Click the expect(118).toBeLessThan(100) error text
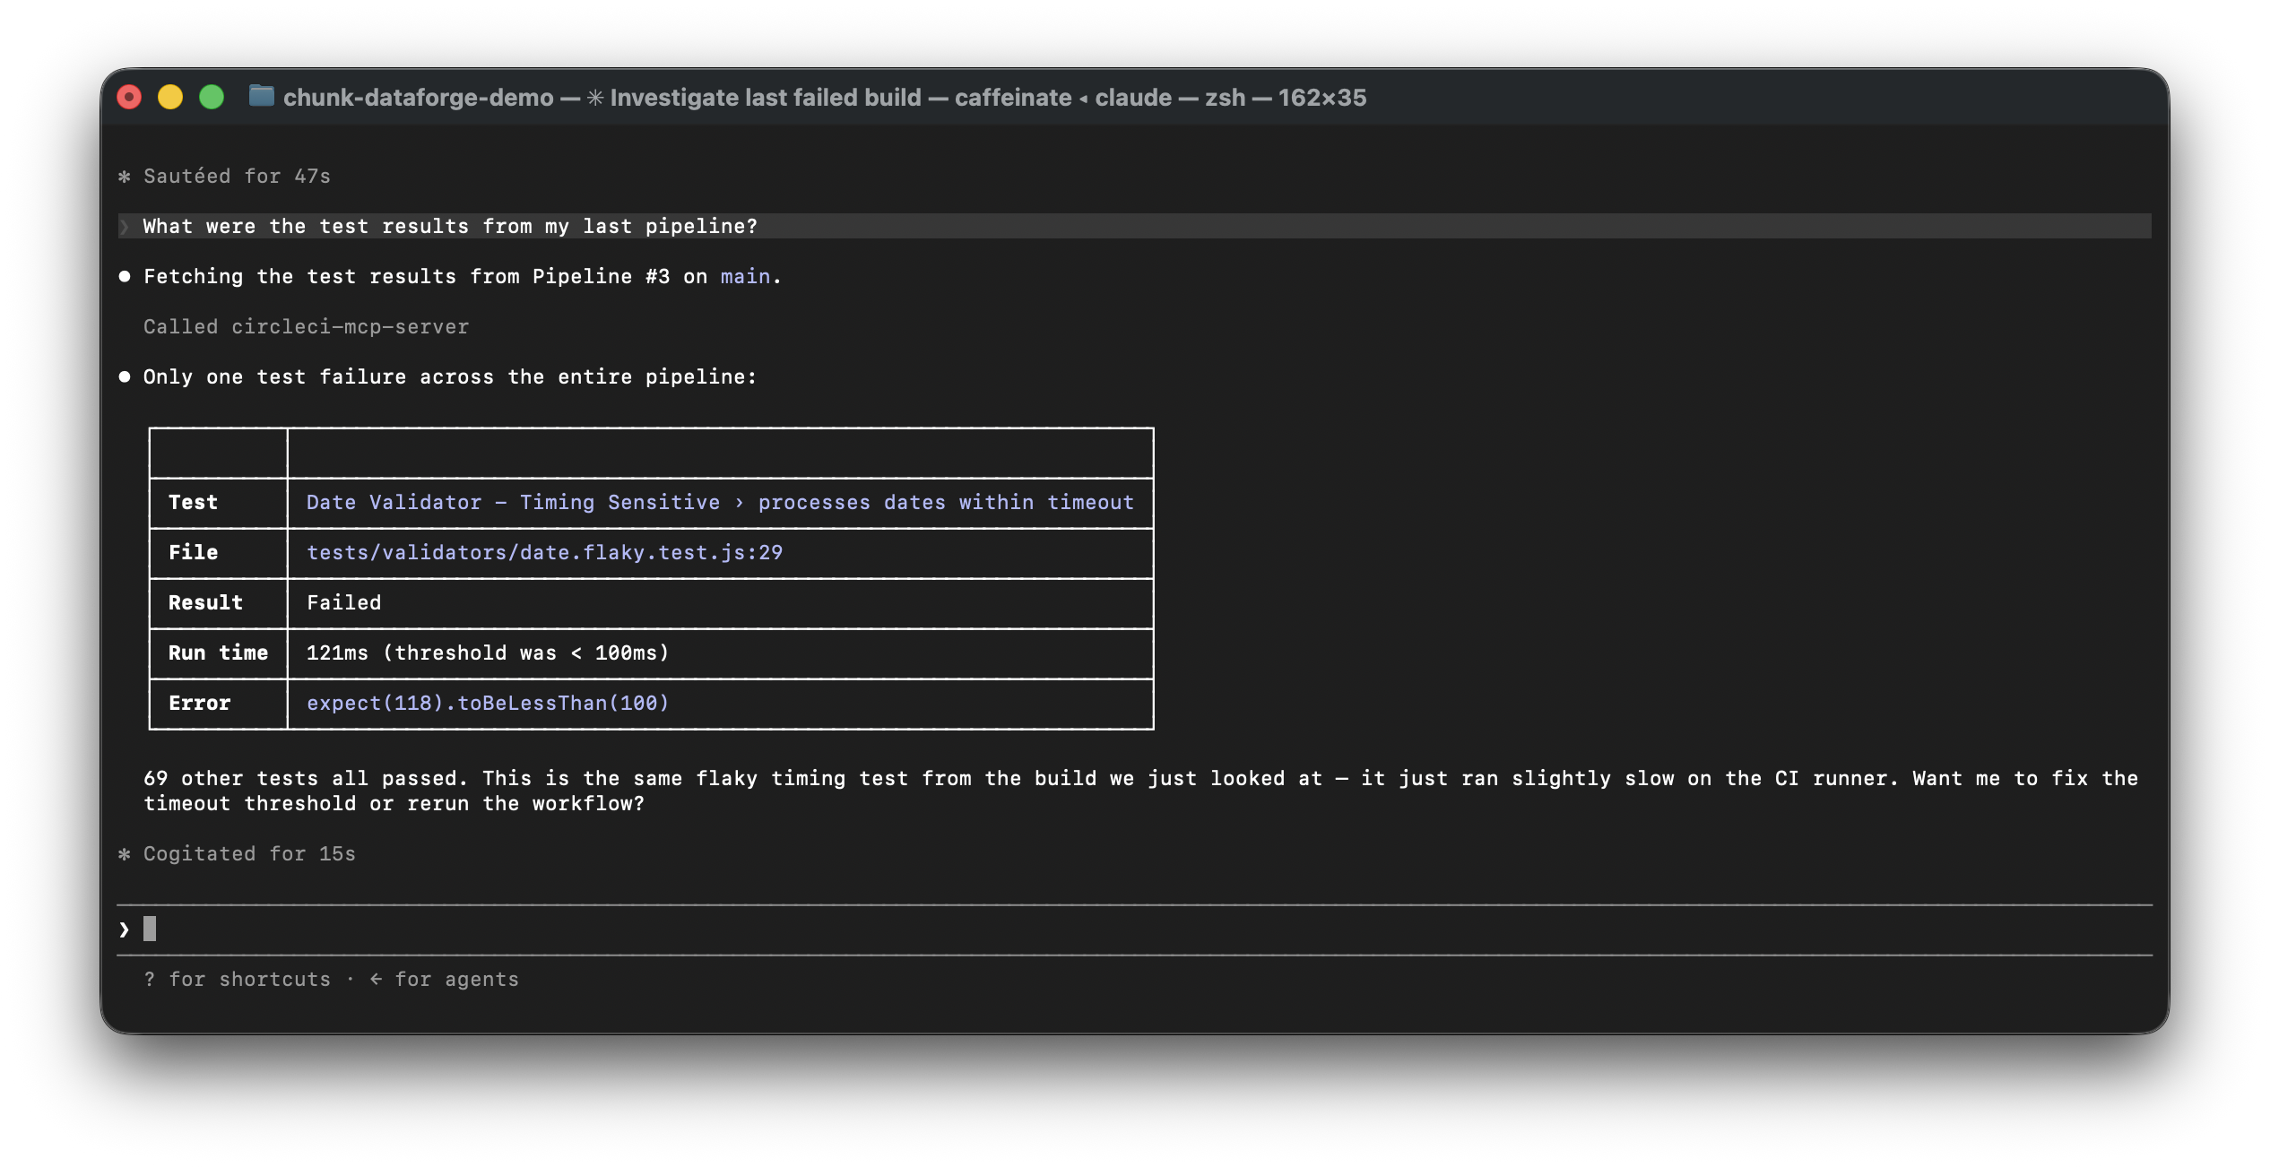This screenshot has width=2270, height=1167. coord(488,704)
